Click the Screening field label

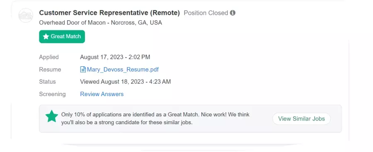tap(52, 94)
